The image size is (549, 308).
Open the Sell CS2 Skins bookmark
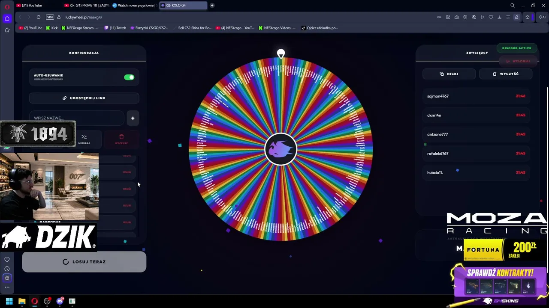(x=192, y=28)
